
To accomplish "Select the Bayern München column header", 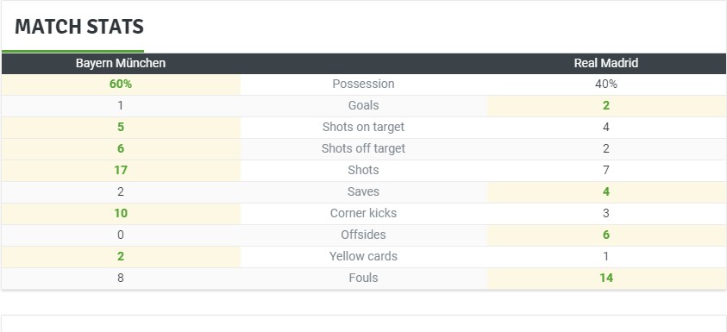I will [x=121, y=63].
